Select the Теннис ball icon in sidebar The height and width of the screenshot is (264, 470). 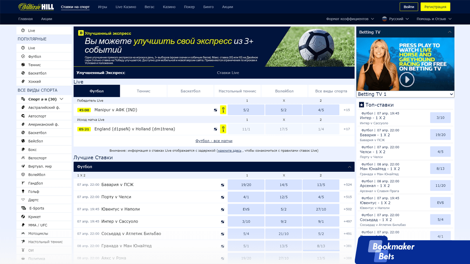coord(23,65)
